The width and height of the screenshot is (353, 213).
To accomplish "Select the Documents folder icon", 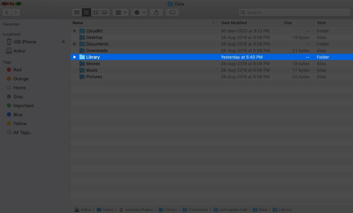I will pos(82,44).
